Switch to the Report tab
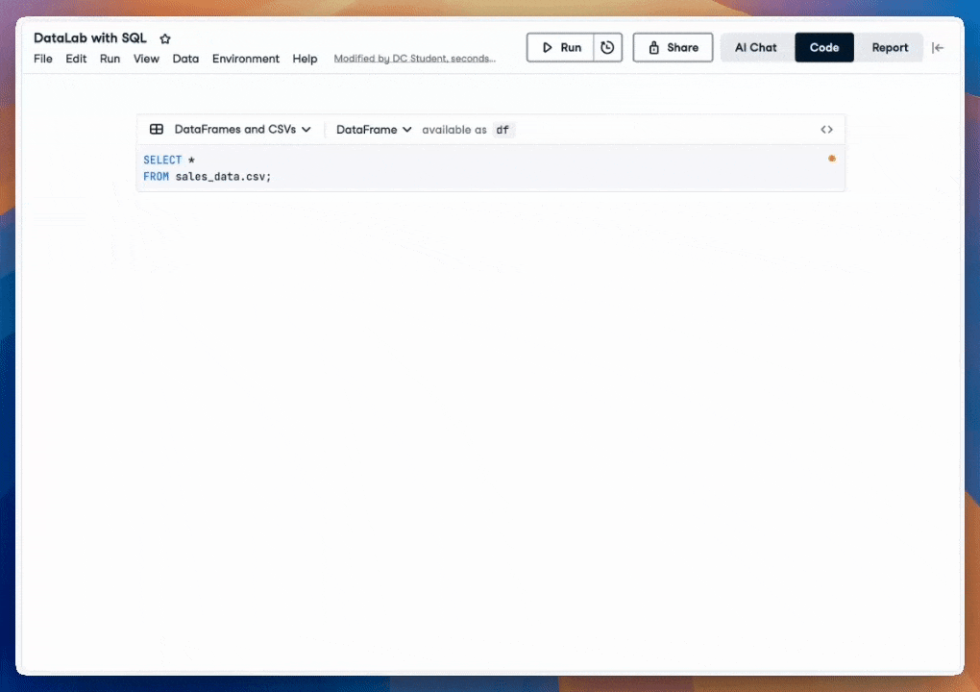 point(890,47)
